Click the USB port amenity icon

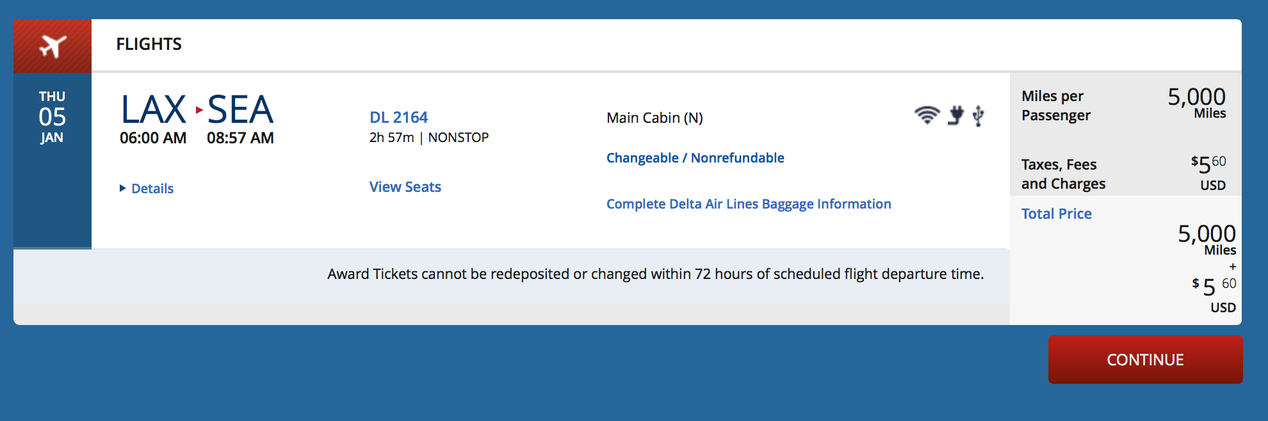point(978,116)
